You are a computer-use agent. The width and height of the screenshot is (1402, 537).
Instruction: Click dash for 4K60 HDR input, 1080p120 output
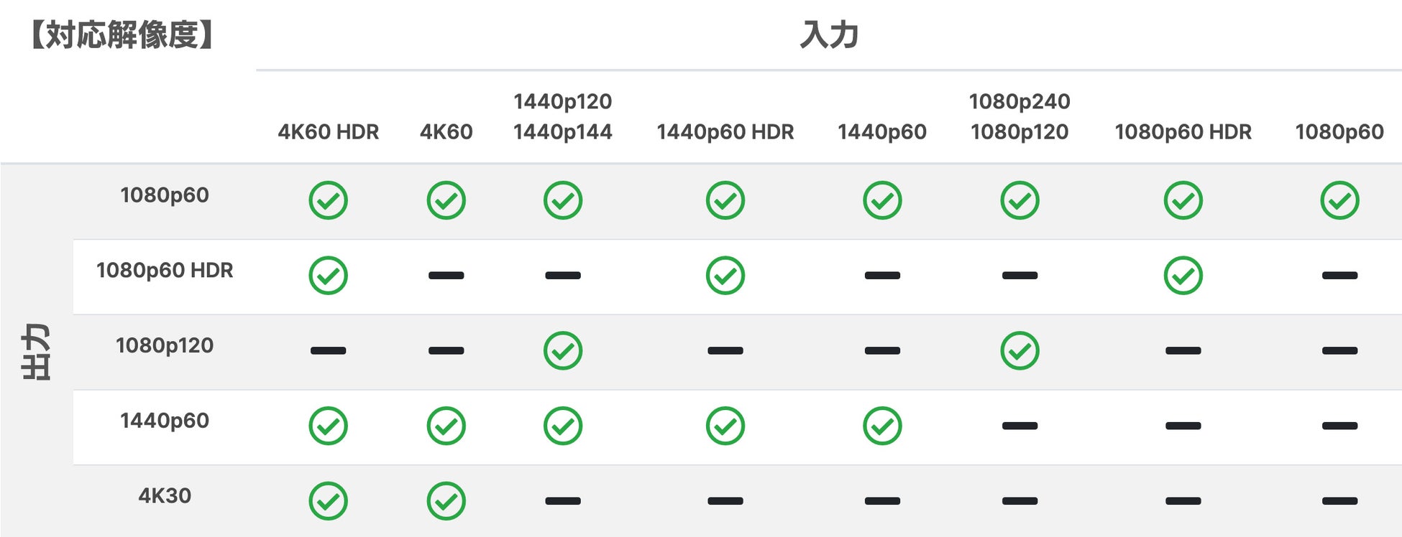click(x=328, y=350)
